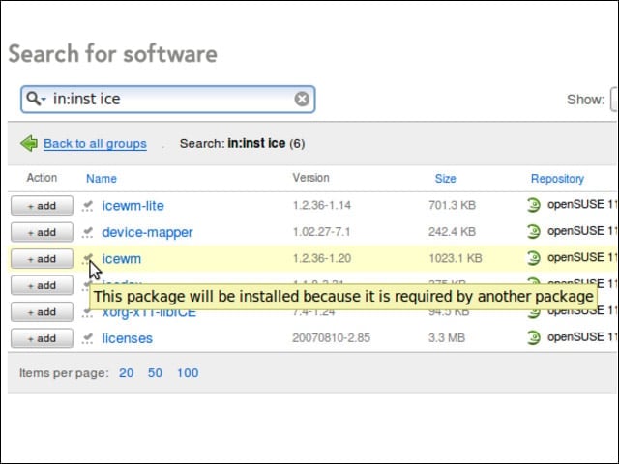Image resolution: width=619 pixels, height=464 pixels.
Task: Click openSUSE repository icon in licenses row
Action: click(x=533, y=337)
